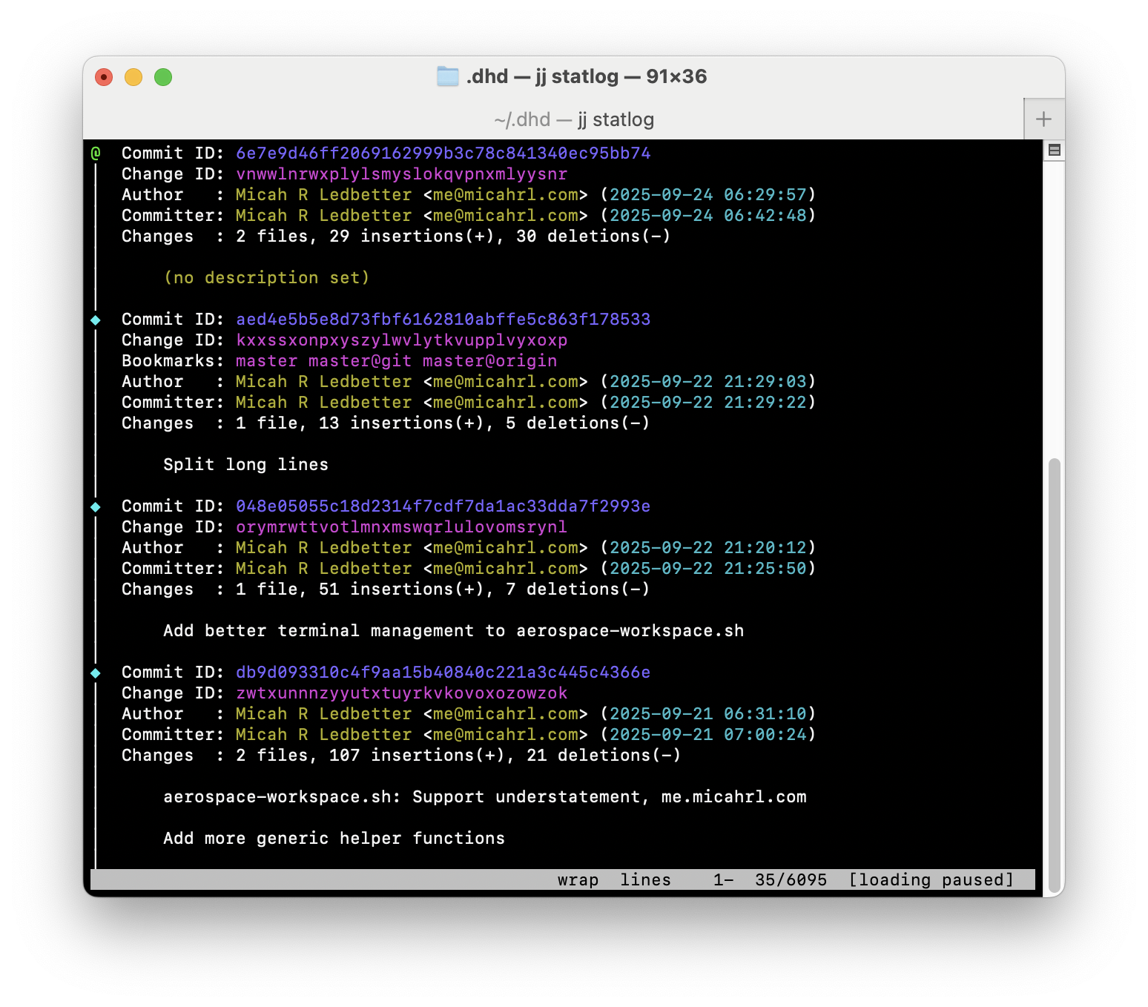Click "[loading paused]" in the pager status bar
The height and width of the screenshot is (1007, 1148).
(931, 880)
